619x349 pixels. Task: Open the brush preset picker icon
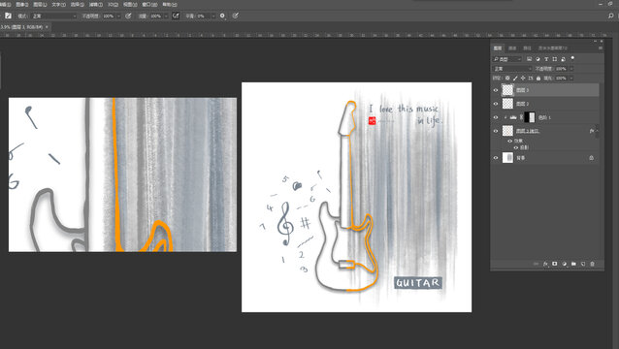click(8, 16)
